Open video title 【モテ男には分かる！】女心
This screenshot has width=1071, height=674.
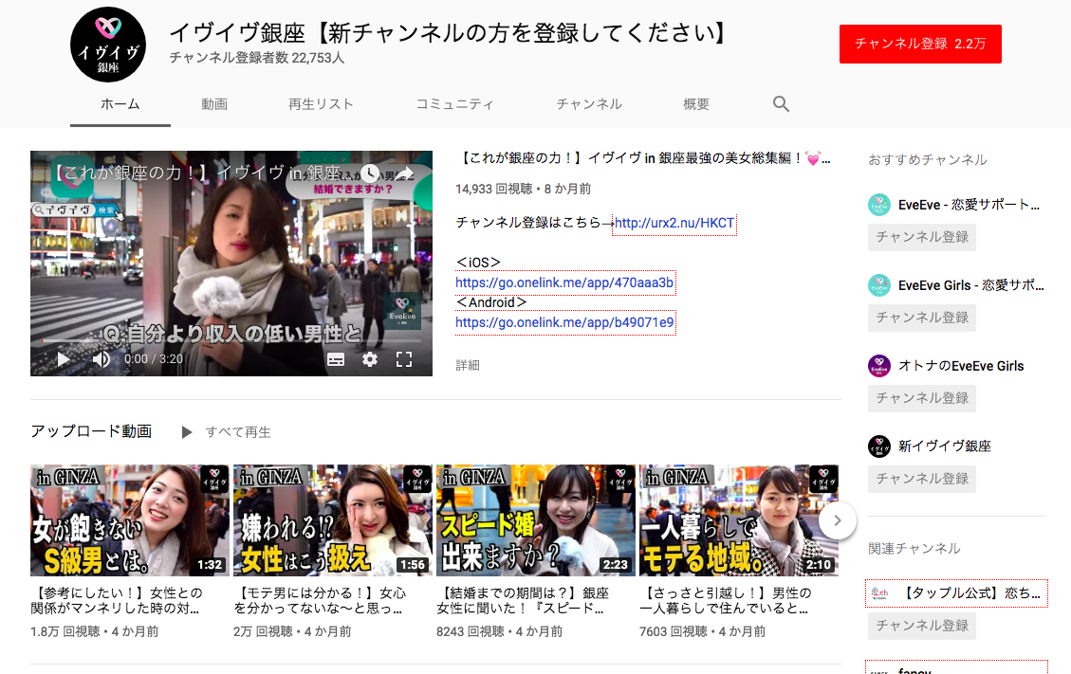(x=320, y=600)
